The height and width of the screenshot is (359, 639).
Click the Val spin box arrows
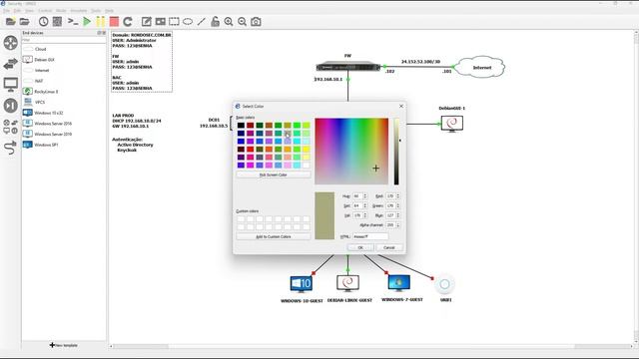click(365, 215)
